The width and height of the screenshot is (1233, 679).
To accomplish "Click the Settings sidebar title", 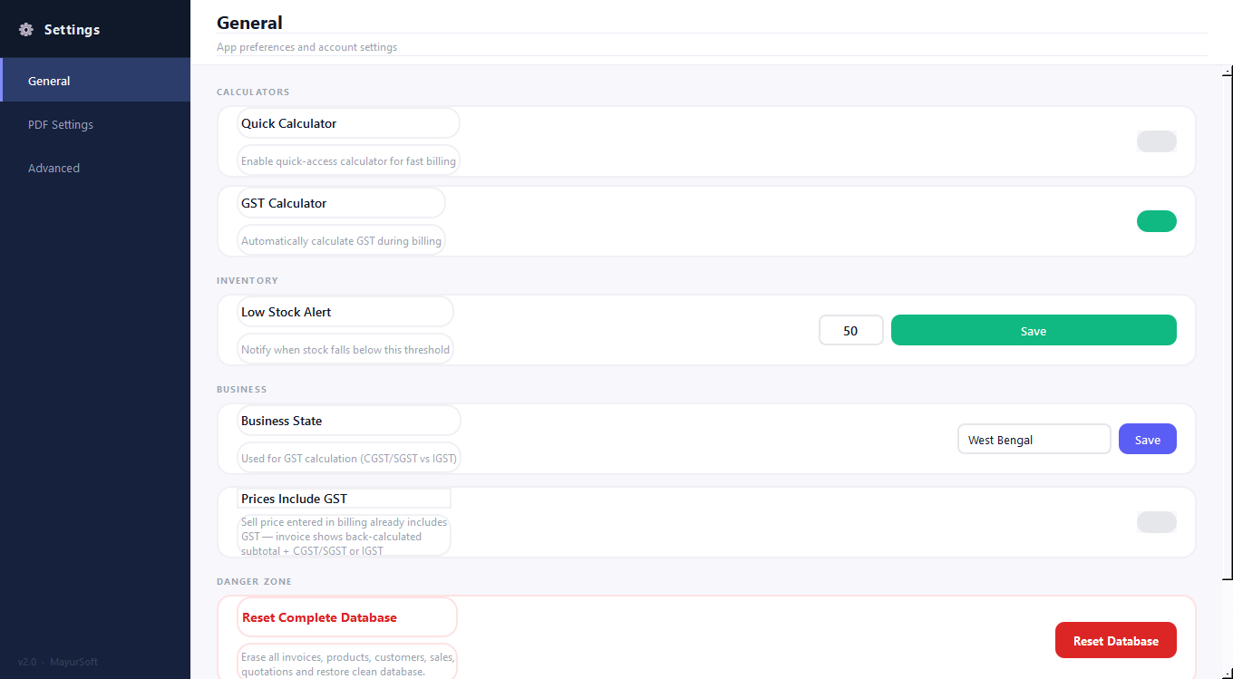I will click(x=72, y=30).
